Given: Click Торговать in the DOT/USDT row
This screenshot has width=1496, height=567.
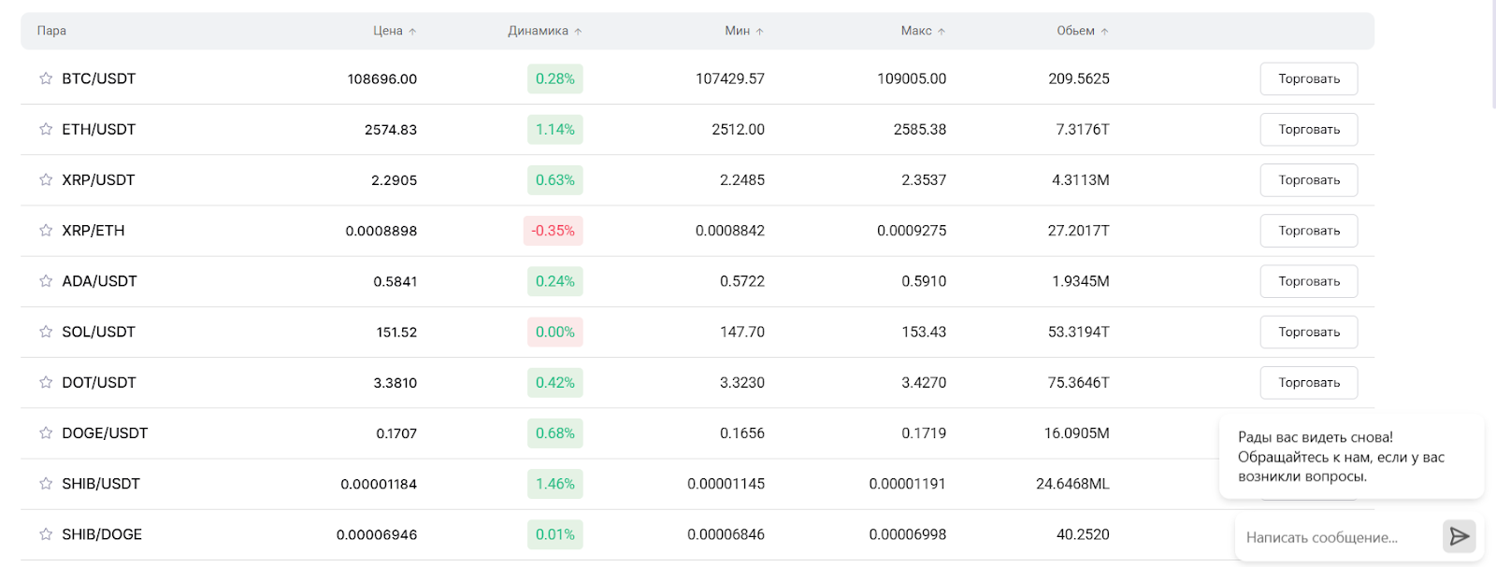Looking at the screenshot, I should tap(1309, 382).
